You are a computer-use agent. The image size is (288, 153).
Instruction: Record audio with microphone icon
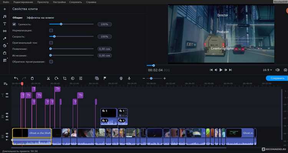129,78
